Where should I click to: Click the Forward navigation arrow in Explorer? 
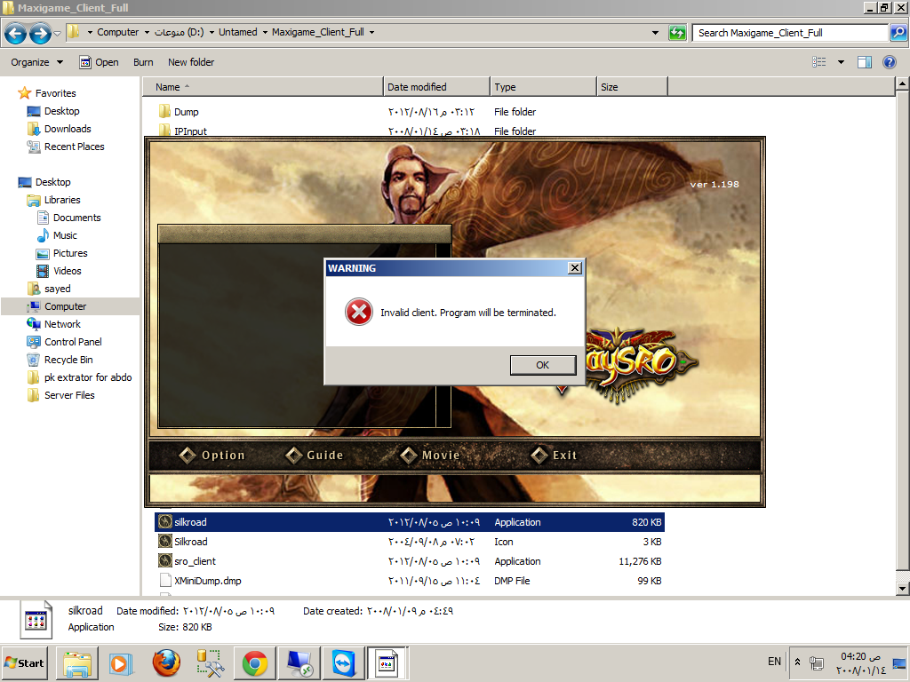pos(39,33)
